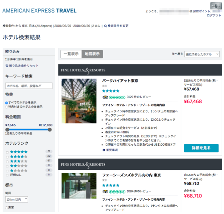Viewport: 224px width, 214px height.
Task: Click the Park Hyatt five-star rating
Action: click(x=111, y=91)
